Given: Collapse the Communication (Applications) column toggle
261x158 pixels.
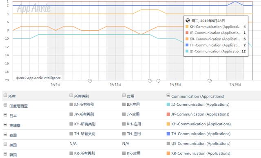Looking at the screenshot, I should (168, 95).
